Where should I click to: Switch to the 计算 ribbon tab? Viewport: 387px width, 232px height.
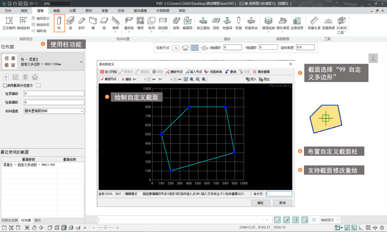pos(72,11)
